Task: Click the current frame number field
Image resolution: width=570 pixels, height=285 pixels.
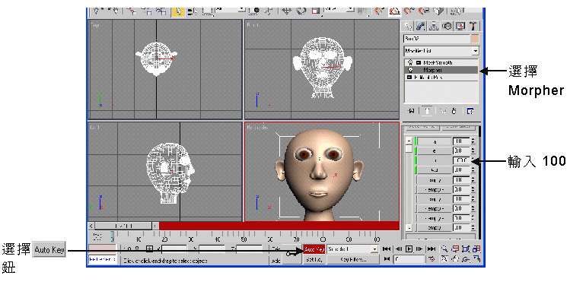Action: click(409, 259)
